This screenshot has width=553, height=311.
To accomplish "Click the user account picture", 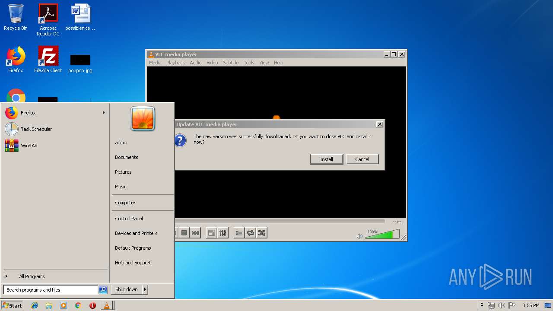I will coord(143,118).
